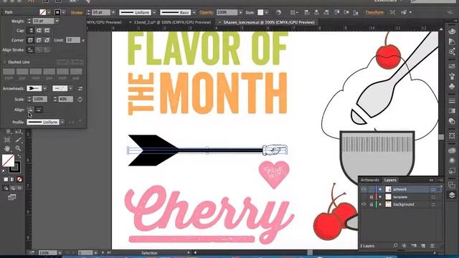Set paint mode to Color
459x258 pixels.
click(6, 179)
